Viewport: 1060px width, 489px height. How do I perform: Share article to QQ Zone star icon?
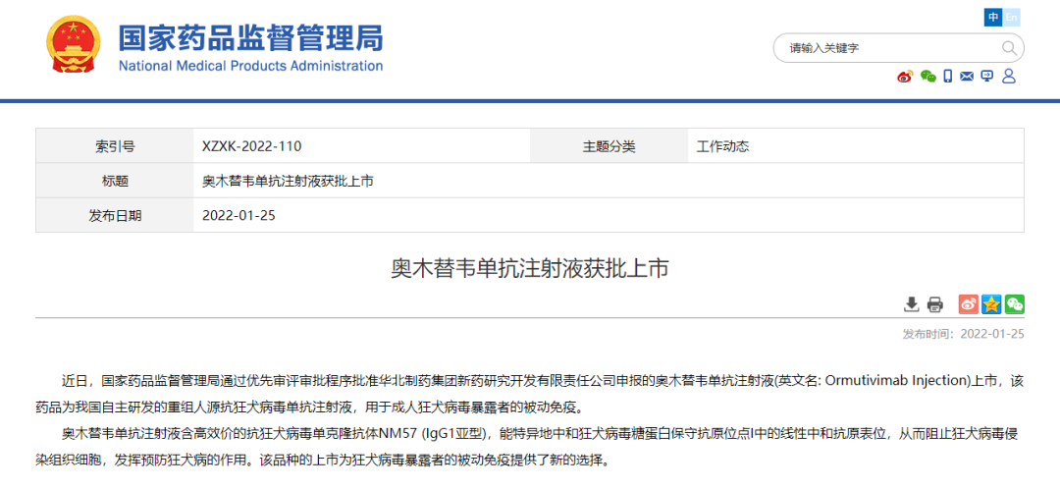tap(991, 304)
